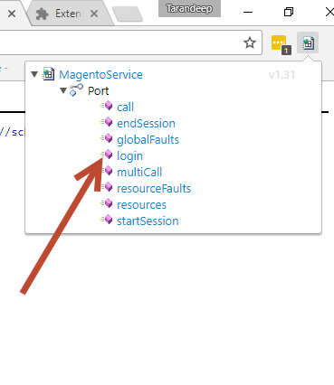
Task: Open the call operation
Action: click(x=125, y=107)
